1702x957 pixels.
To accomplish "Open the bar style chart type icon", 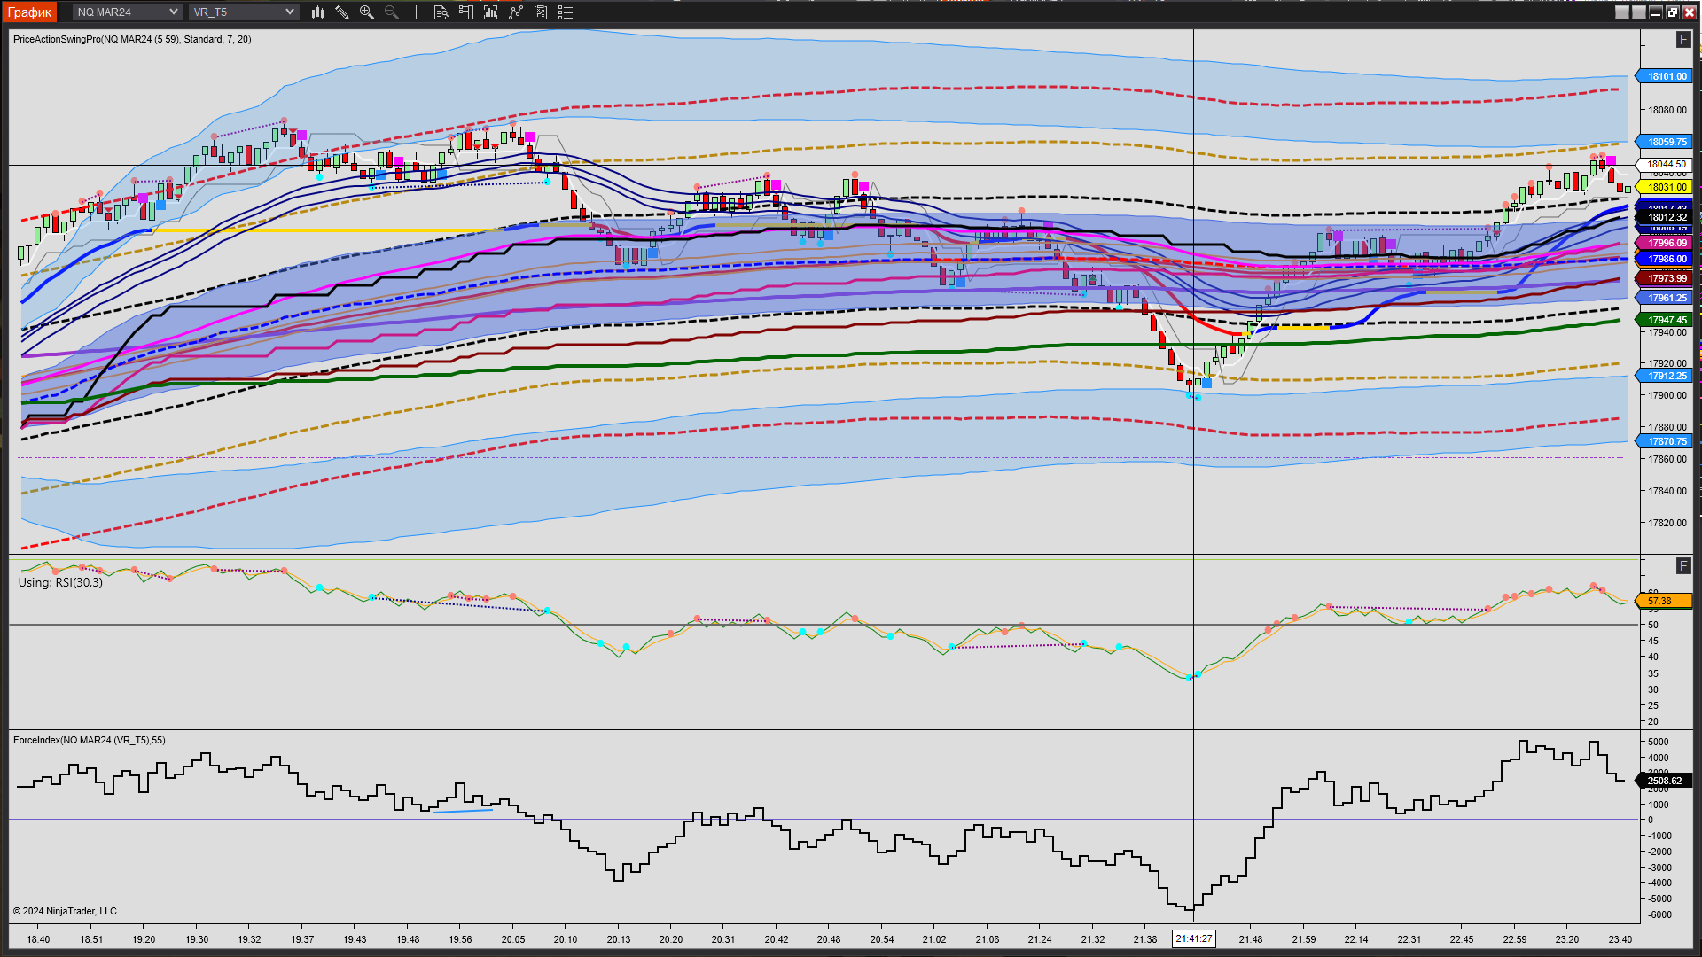I will click(x=317, y=12).
